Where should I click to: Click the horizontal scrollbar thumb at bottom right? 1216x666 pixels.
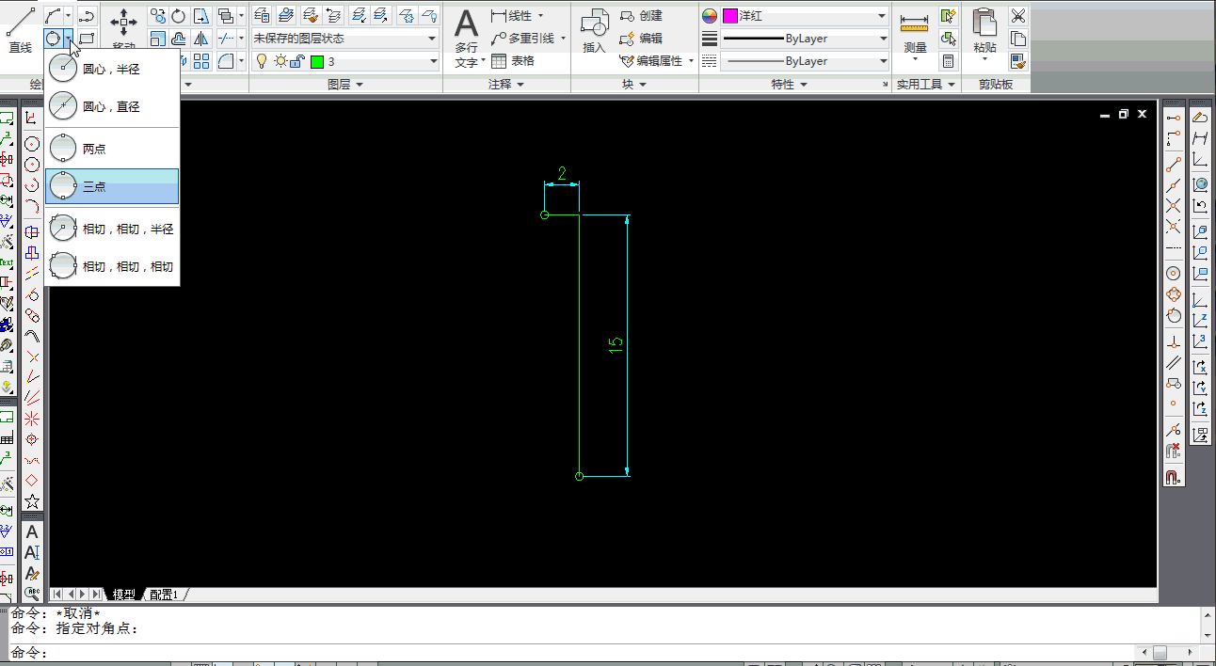1160,652
